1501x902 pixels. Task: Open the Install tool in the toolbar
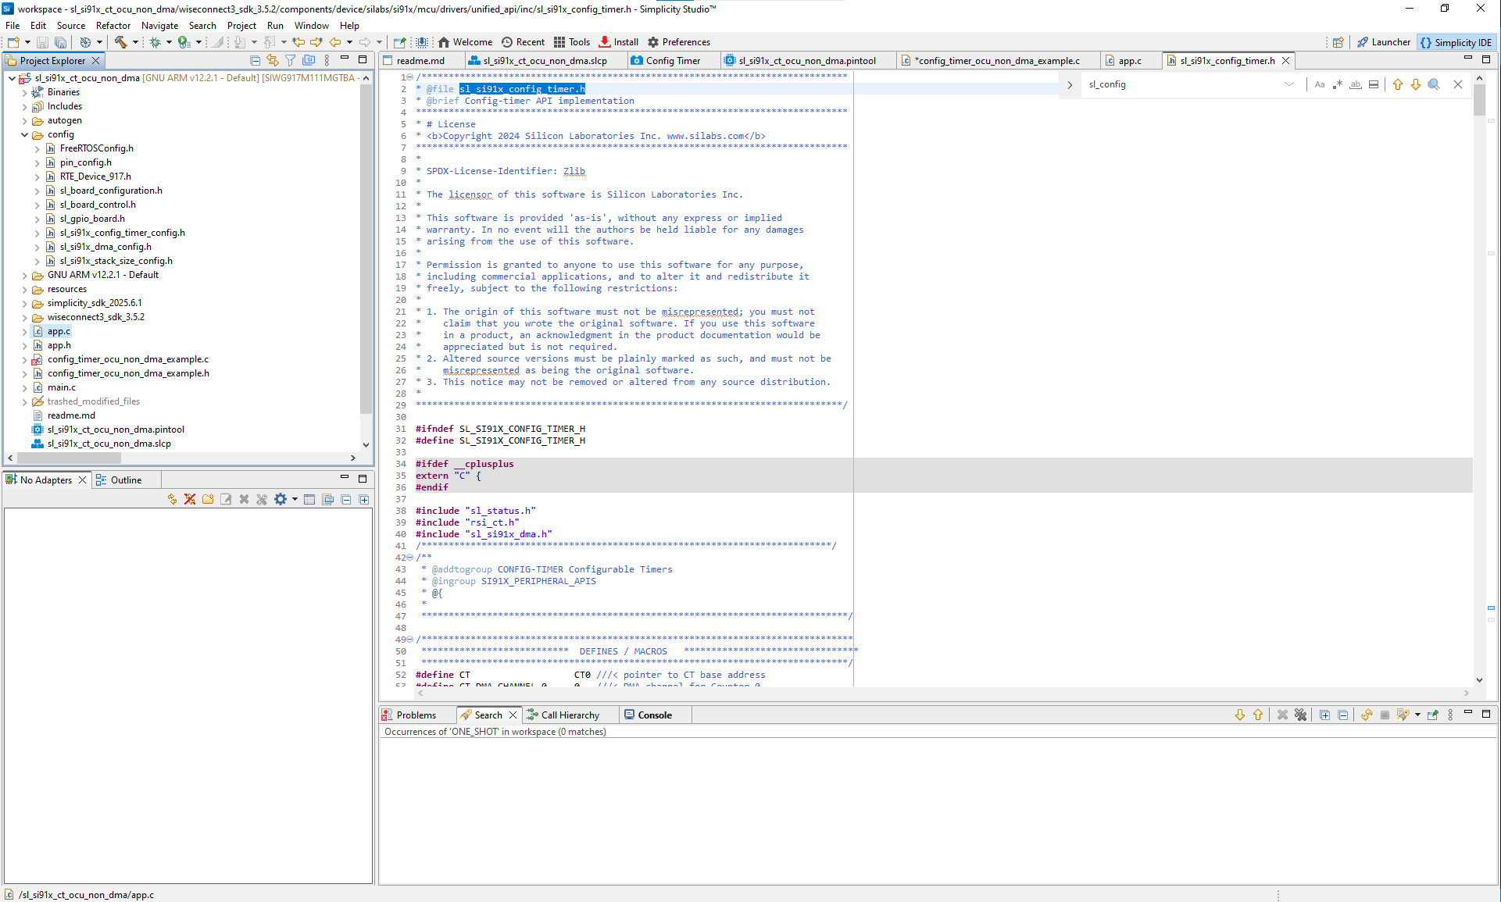pos(617,42)
